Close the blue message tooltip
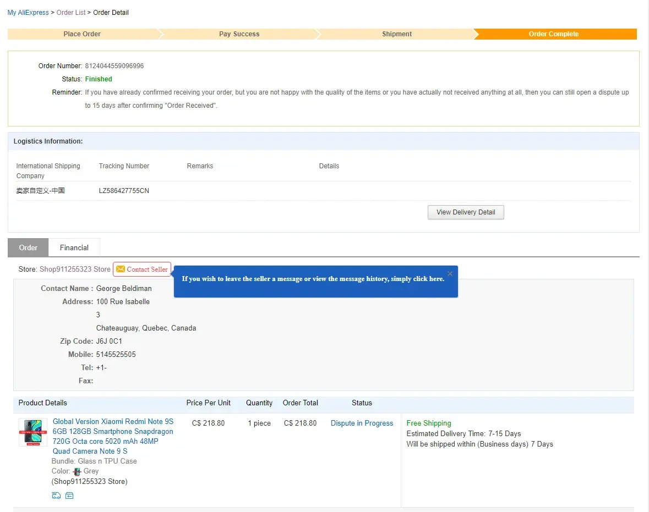 click(450, 273)
